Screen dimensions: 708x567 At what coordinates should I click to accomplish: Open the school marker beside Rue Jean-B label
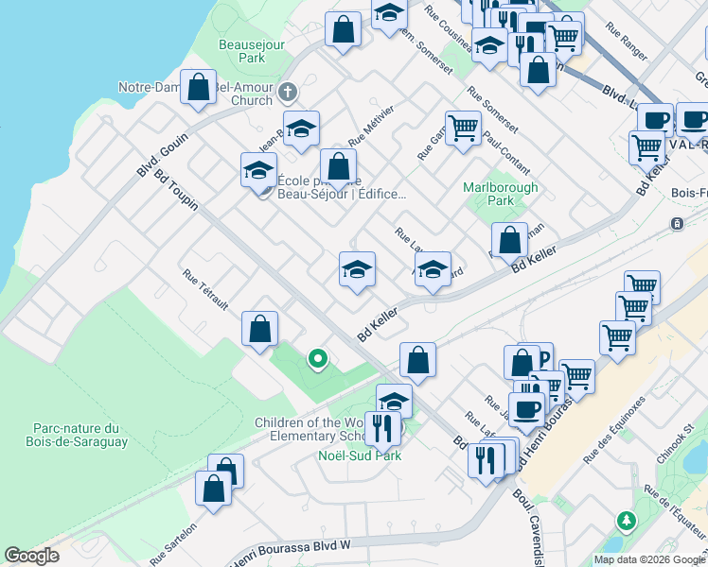coord(302,129)
